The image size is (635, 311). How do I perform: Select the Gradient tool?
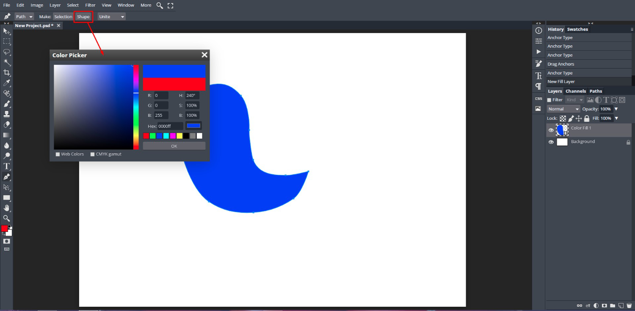7,135
